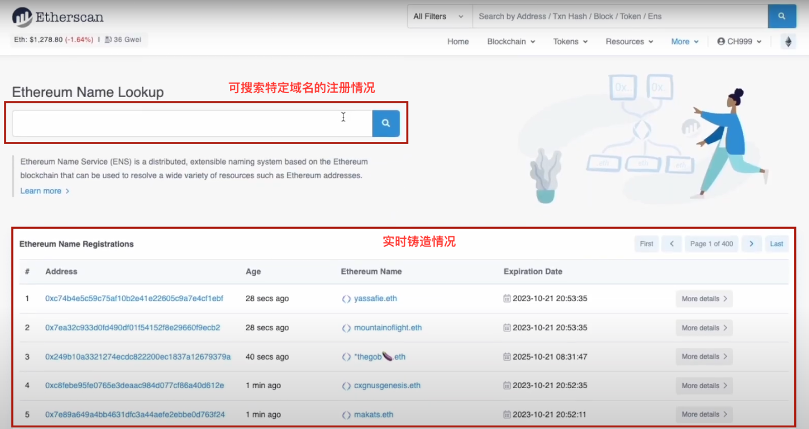
Task: Focus the Ethereum Name Lookup input field
Action: click(x=192, y=123)
